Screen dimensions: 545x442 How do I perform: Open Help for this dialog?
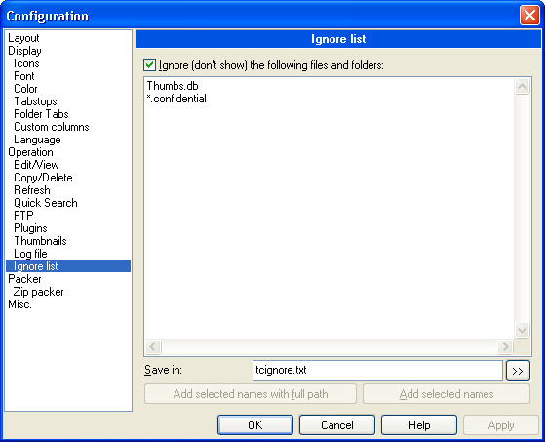click(419, 424)
